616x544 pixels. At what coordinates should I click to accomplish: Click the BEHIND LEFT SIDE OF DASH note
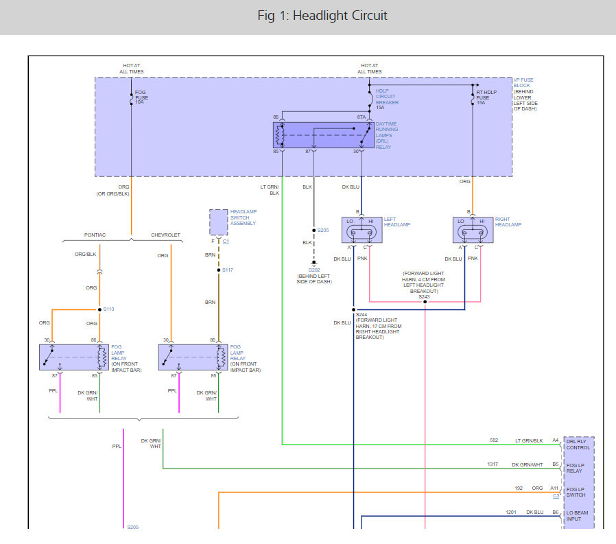(314, 279)
